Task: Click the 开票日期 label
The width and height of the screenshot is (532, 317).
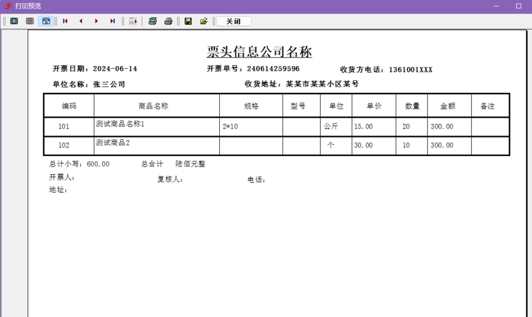Action: coord(71,69)
